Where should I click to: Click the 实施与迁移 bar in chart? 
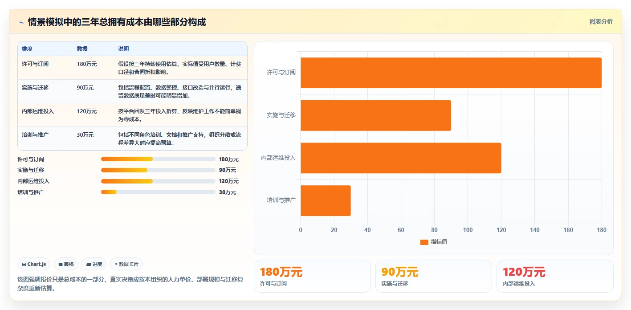[x=376, y=115]
